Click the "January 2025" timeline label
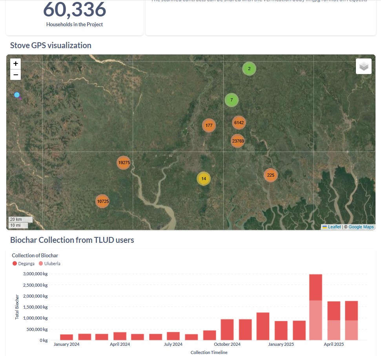 point(281,344)
